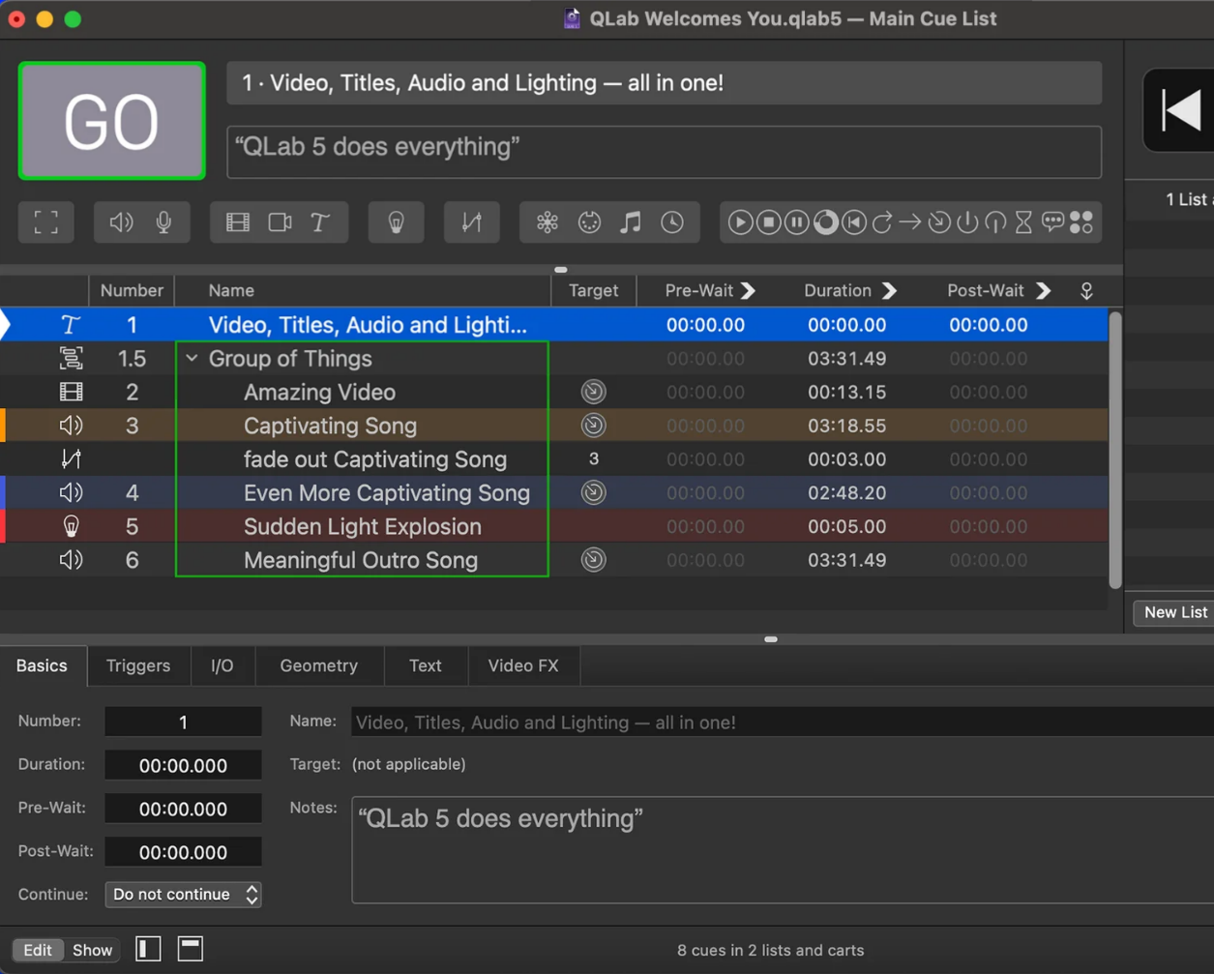Select the Even More Captivating Song cue

554,493
